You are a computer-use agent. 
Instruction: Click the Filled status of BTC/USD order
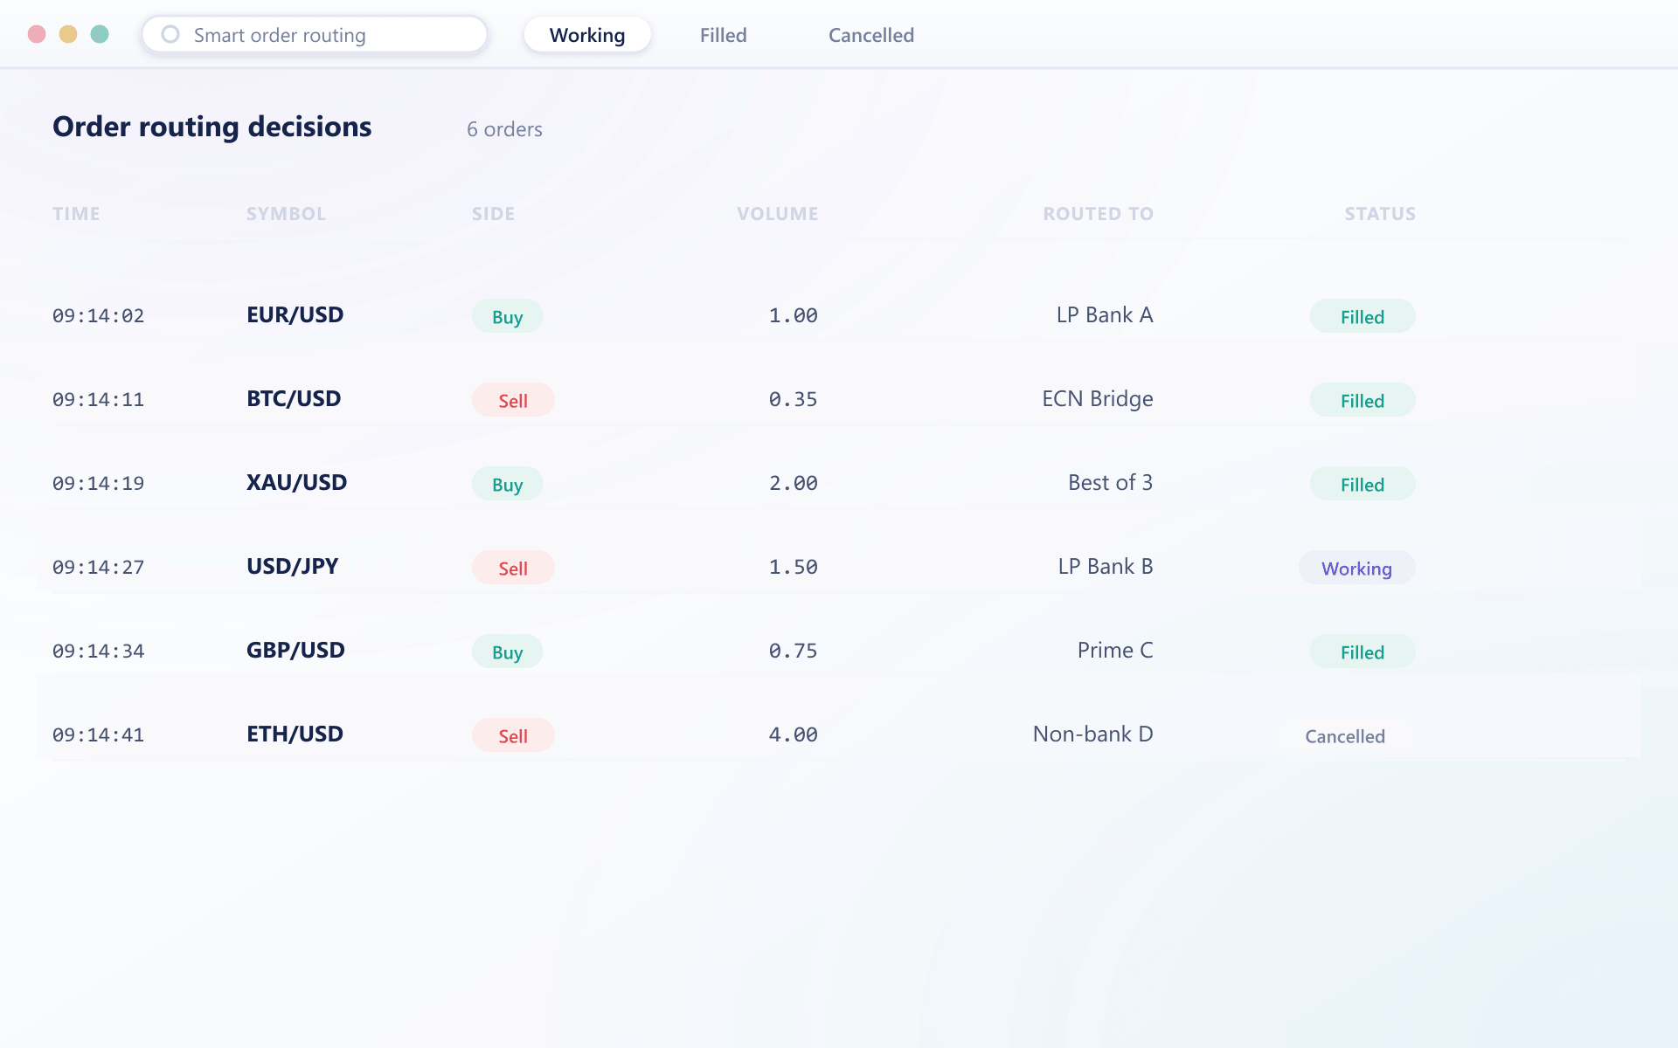point(1363,400)
